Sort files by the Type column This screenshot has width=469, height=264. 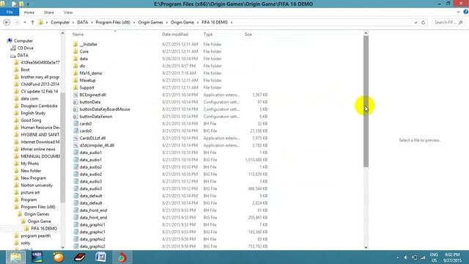tap(208, 34)
